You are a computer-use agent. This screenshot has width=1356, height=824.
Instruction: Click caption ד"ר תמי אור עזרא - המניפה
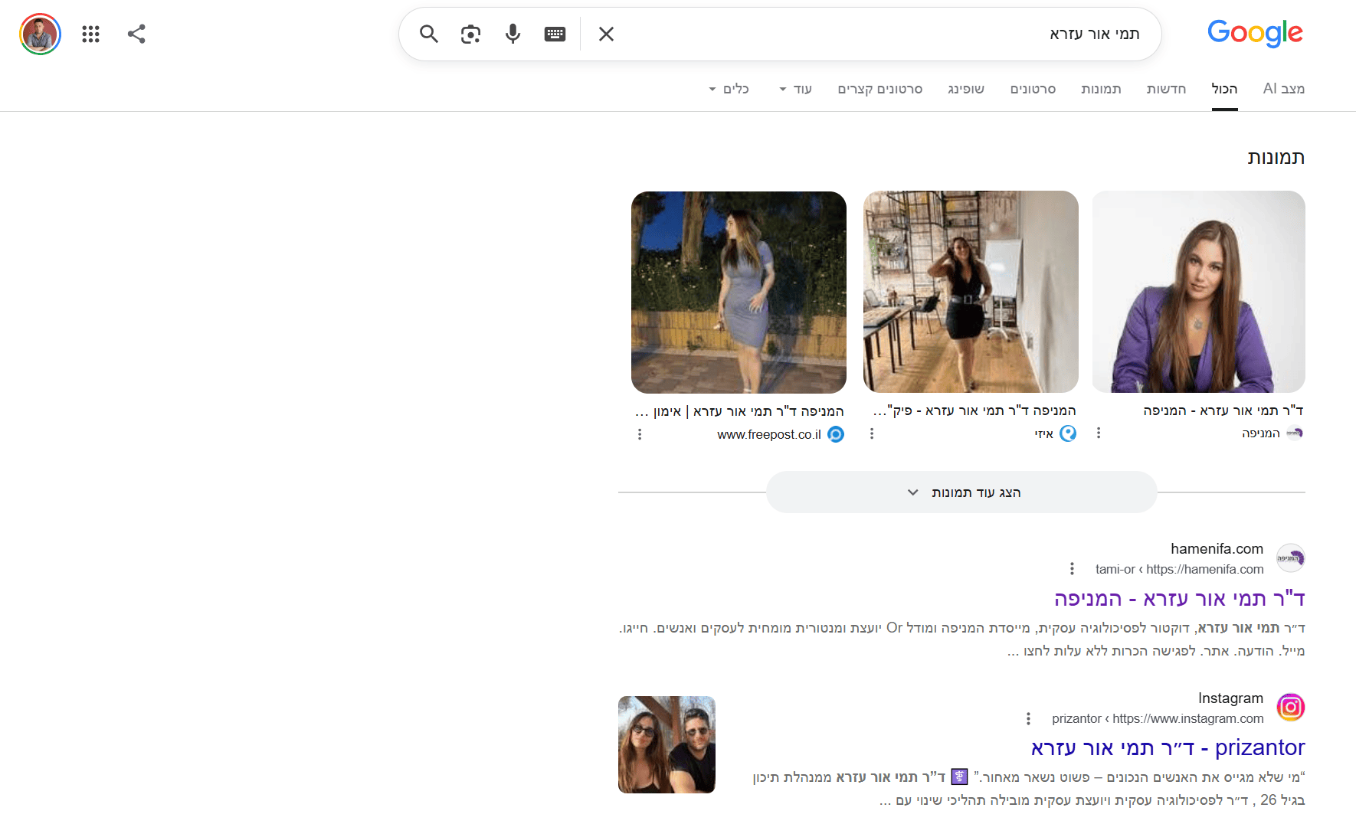pos(1223,410)
